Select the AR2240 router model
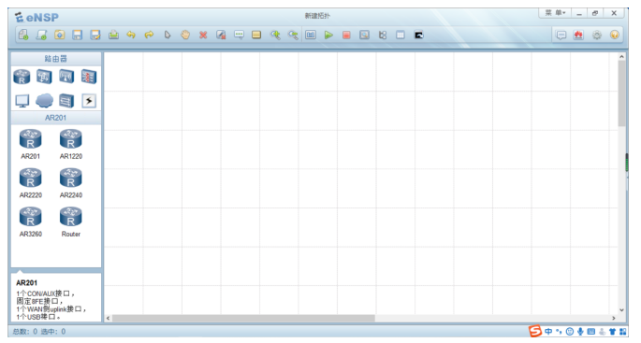641x343 pixels. click(71, 183)
